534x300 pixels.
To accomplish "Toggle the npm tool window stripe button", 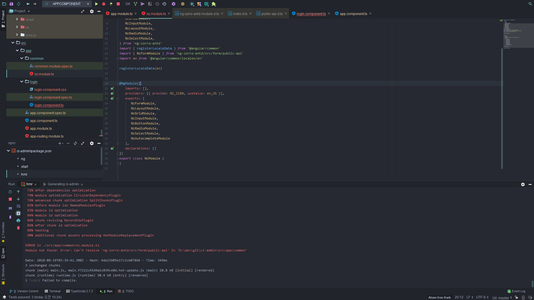I will 3,253.
